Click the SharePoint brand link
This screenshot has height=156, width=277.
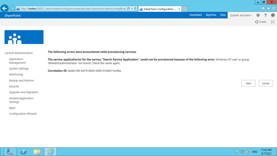point(13,16)
